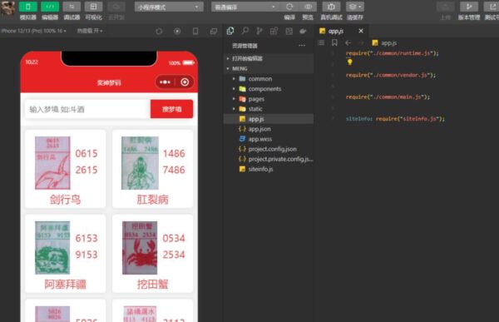Open the 剑行鸟 card image

[52, 163]
